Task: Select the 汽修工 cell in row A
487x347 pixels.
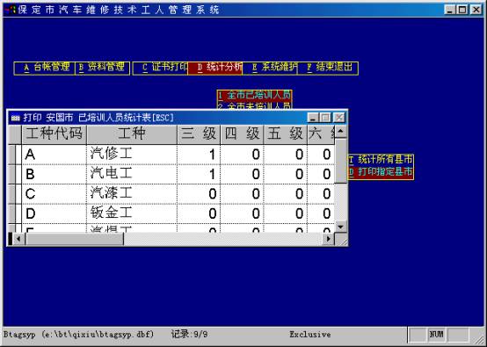Action: coord(132,155)
